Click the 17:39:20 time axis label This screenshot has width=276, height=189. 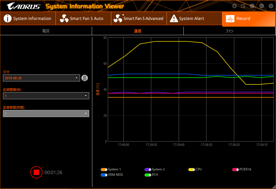coord(234,145)
